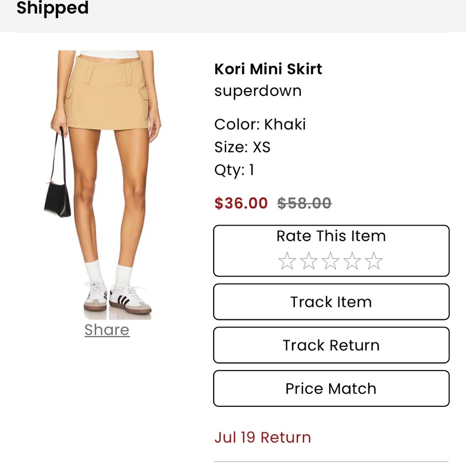Click the superdown brand name
The height and width of the screenshot is (466, 466).
(258, 91)
